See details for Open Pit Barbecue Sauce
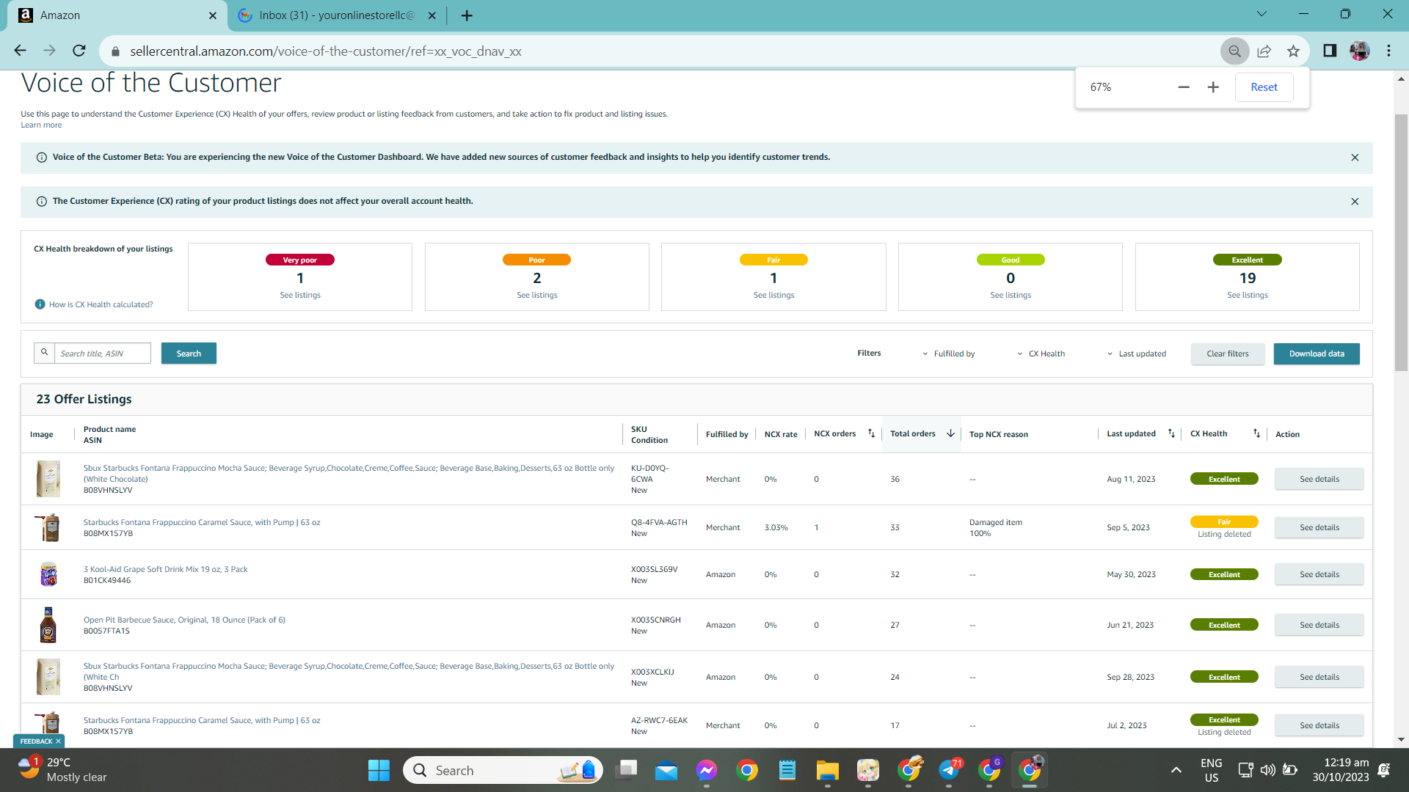The height and width of the screenshot is (792, 1409). [x=1319, y=625]
